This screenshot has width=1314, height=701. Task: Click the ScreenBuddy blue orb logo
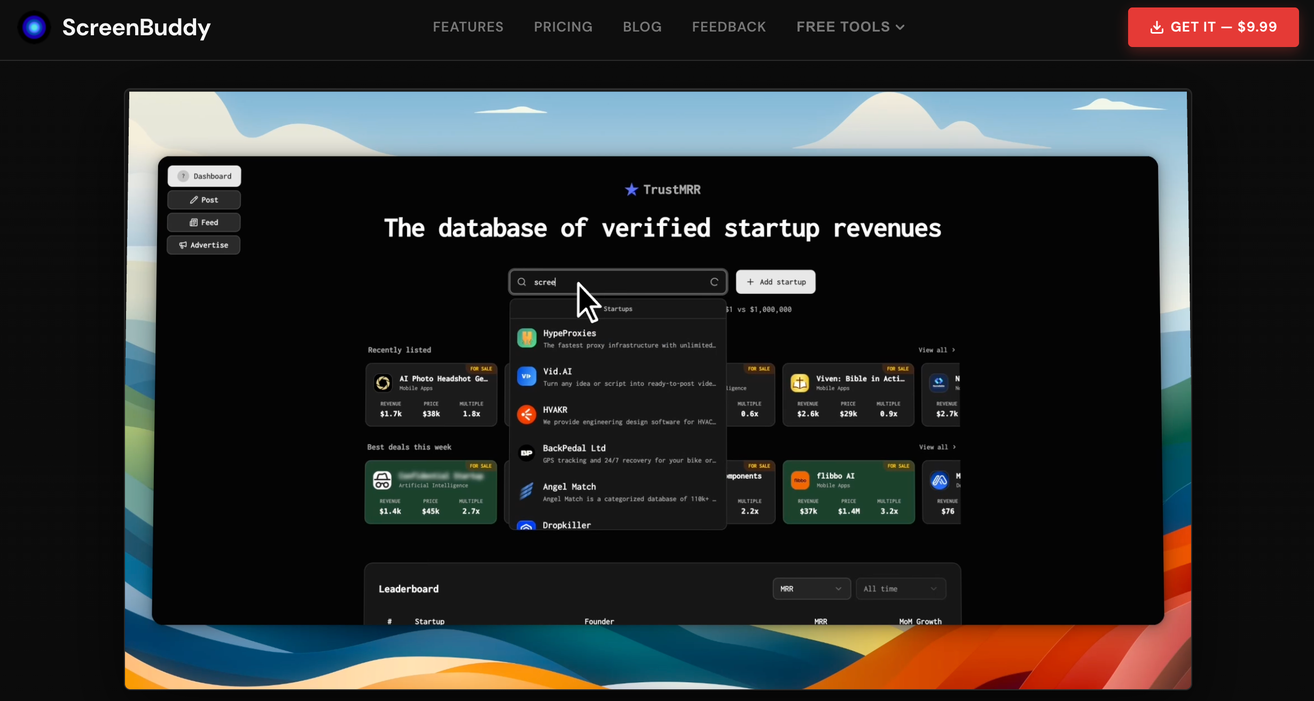pos(34,27)
